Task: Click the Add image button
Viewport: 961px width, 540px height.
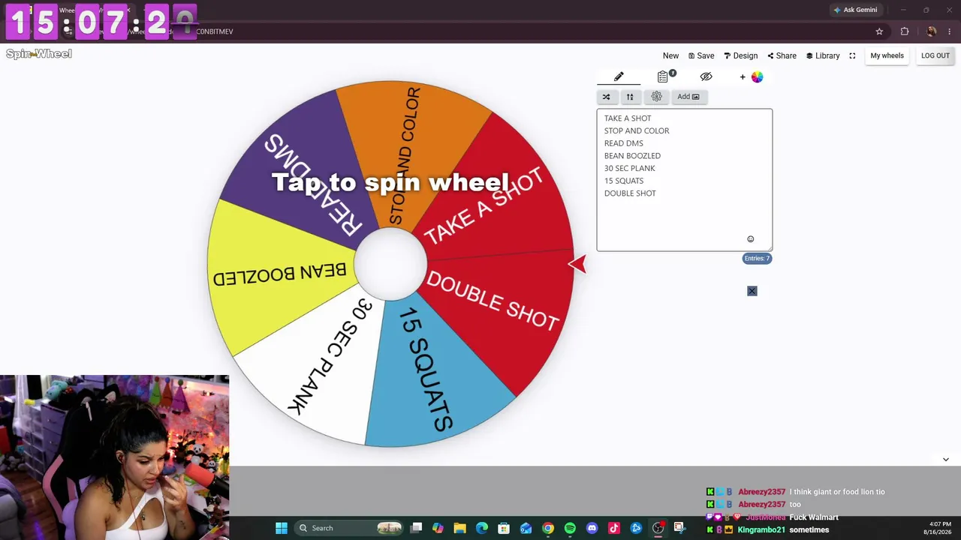Action: [x=688, y=97]
